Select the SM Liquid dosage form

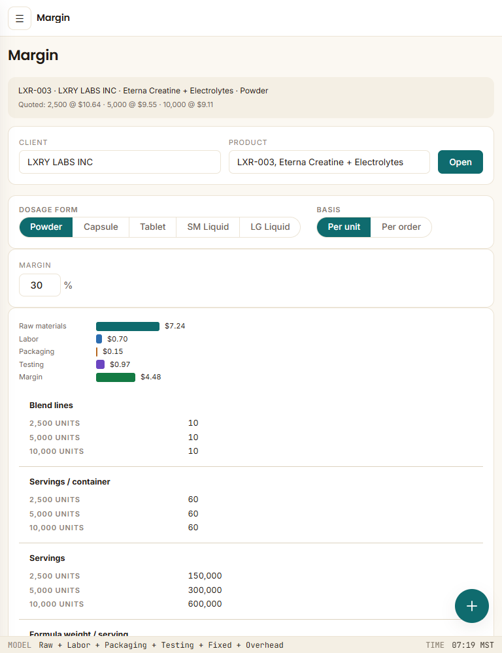tap(208, 227)
